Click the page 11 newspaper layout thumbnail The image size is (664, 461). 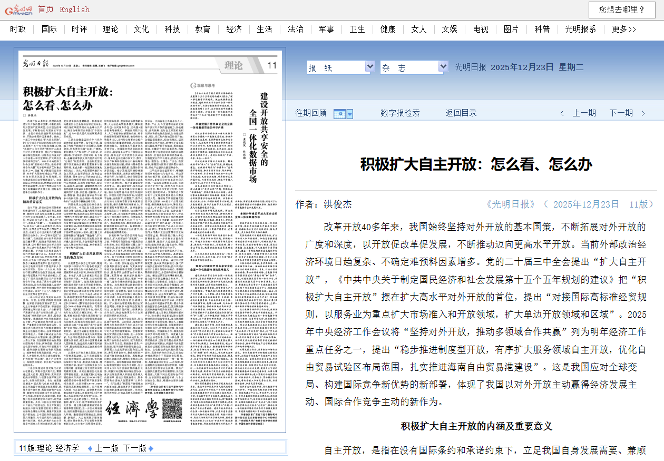[150, 240]
